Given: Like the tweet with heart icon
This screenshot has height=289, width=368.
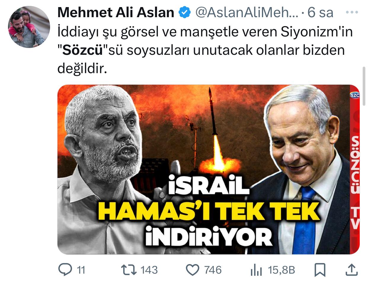Looking at the screenshot, I should pos(193,270).
